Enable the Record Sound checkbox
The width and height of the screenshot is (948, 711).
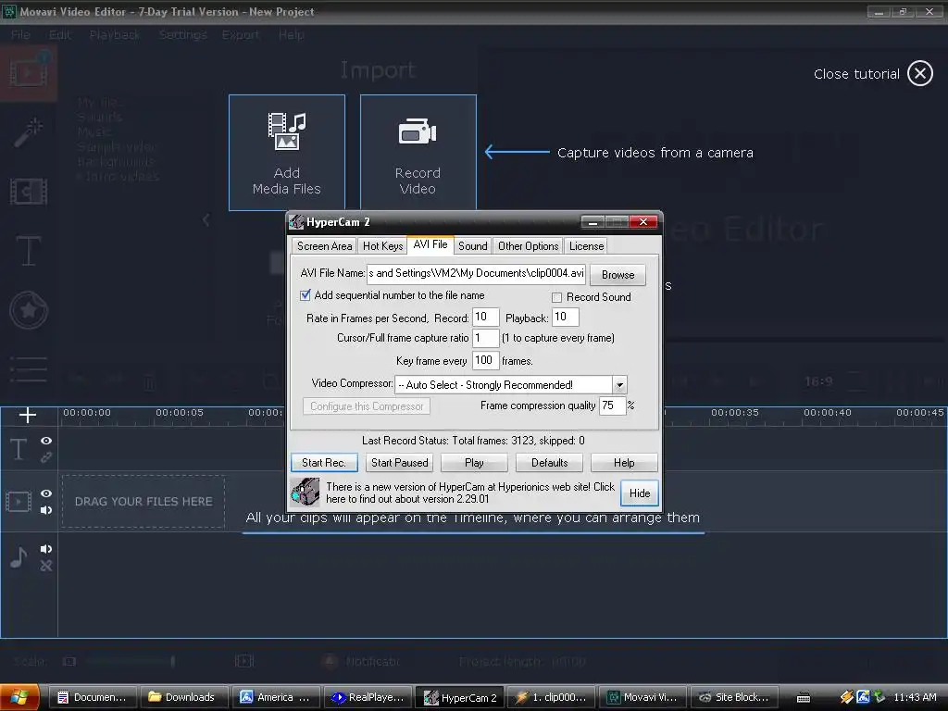[x=556, y=297]
